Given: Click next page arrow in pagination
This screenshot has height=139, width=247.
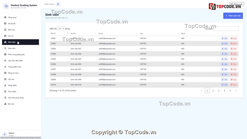Looking at the screenshot, I should [x=236, y=91].
